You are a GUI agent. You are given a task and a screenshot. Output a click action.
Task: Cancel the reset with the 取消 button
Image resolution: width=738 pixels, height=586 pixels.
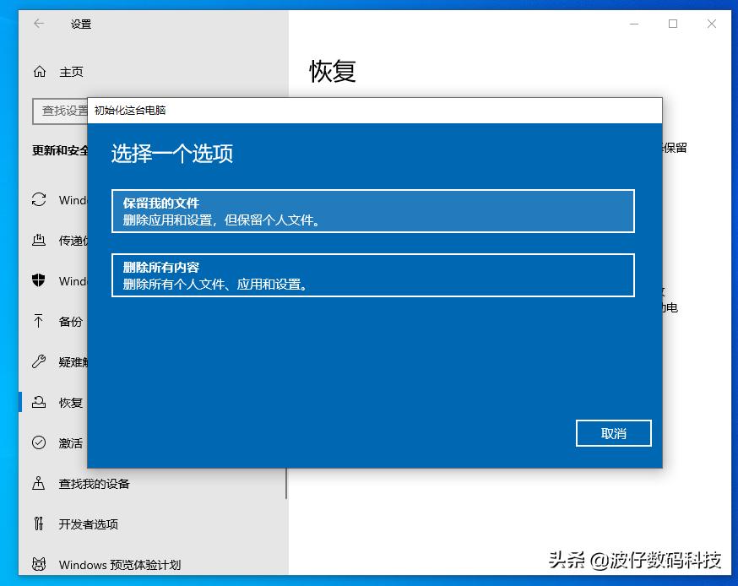[x=613, y=432]
